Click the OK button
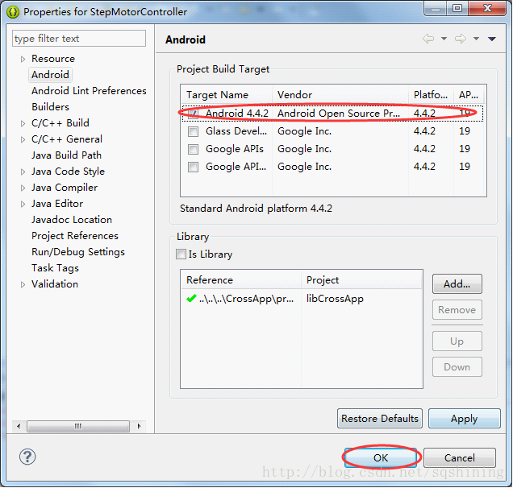This screenshot has width=513, height=488. (381, 457)
